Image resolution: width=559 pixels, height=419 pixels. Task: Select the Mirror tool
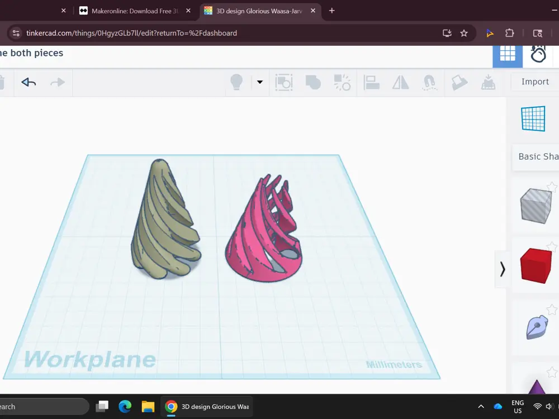click(400, 82)
